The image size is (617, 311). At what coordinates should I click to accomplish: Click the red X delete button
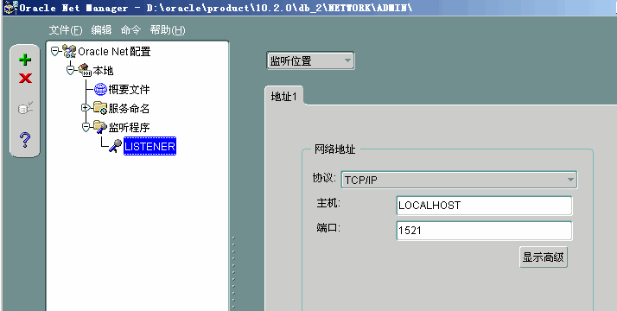click(25, 79)
